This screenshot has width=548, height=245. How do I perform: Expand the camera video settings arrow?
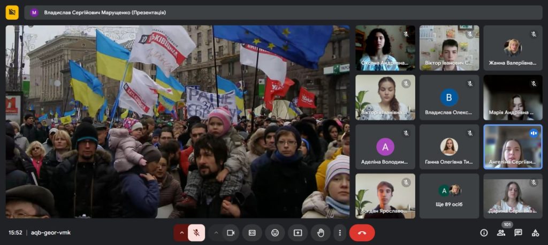click(216, 233)
